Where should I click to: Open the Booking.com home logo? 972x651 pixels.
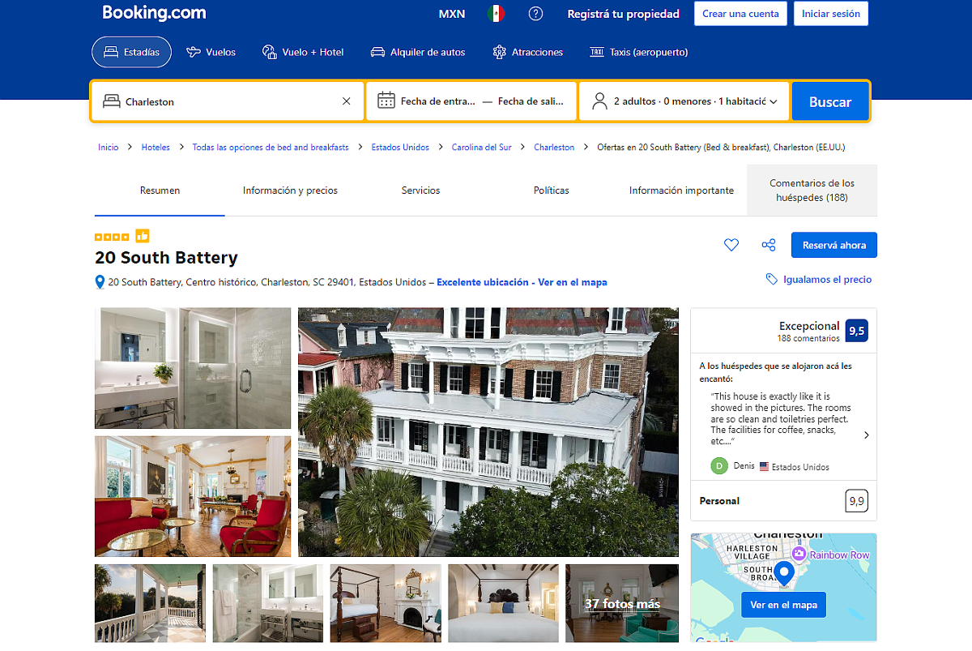click(x=154, y=13)
